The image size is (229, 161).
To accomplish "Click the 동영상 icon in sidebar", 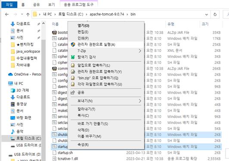I will click(x=13, y=104).
